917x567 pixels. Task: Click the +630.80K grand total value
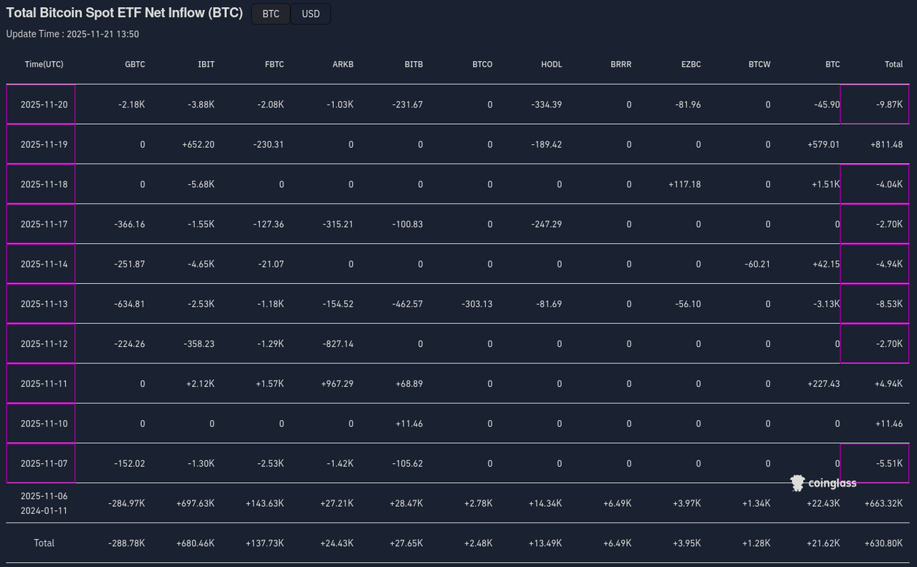(883, 543)
